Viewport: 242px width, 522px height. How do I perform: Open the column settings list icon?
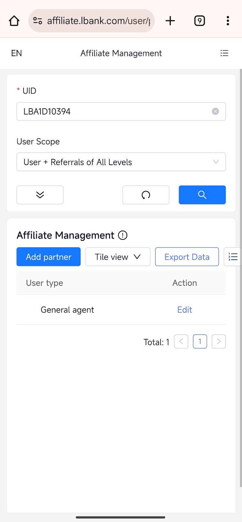[x=233, y=257]
